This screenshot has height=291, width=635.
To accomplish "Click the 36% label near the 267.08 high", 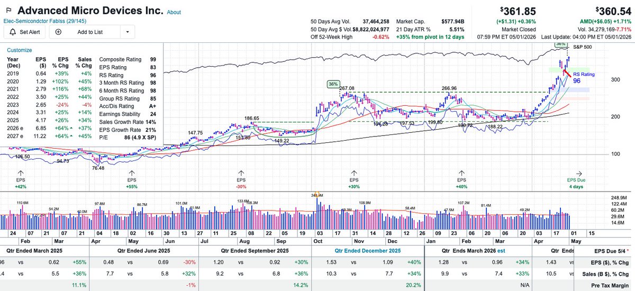I will point(333,84).
